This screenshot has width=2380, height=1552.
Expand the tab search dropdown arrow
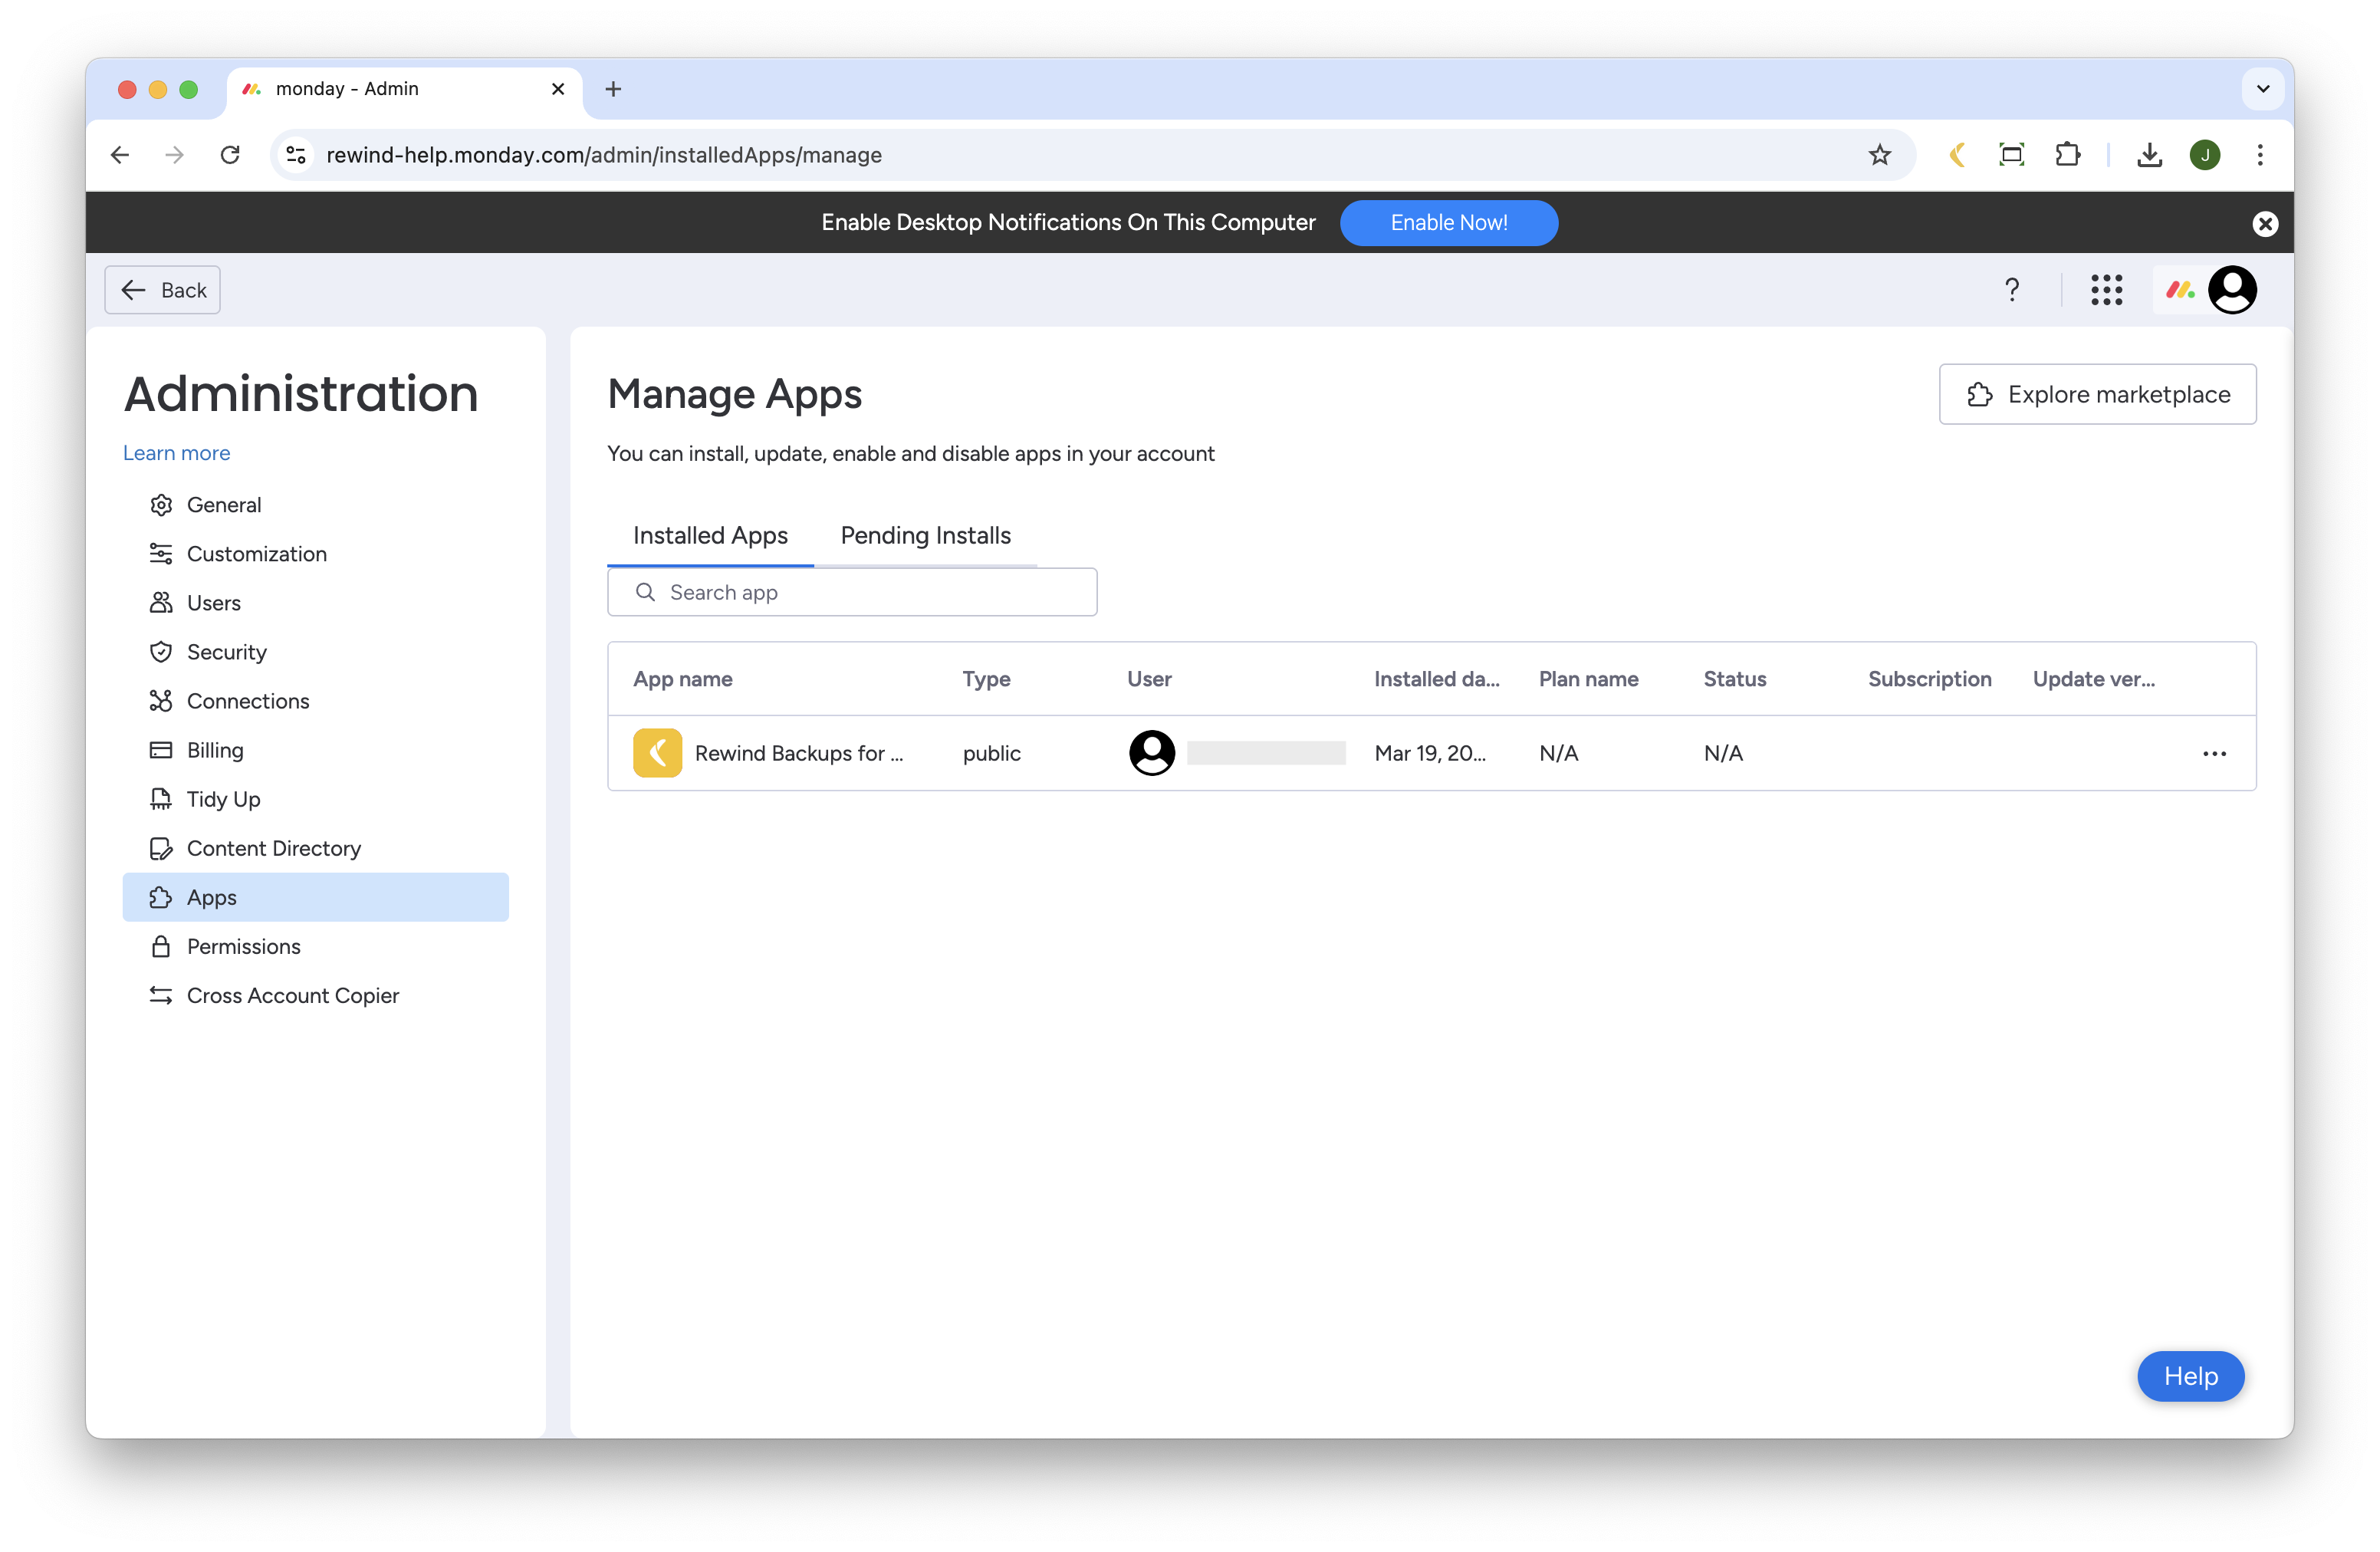click(x=2262, y=89)
